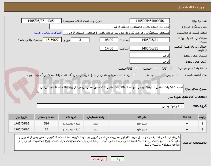Click the buyer notes text area
211x166 pixels.
97,142
